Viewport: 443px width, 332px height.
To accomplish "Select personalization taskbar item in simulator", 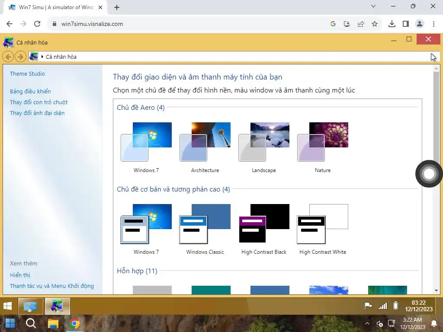I will [x=58, y=306].
